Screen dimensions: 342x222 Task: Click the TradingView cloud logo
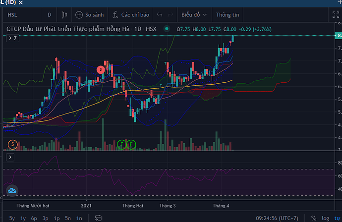point(12,191)
